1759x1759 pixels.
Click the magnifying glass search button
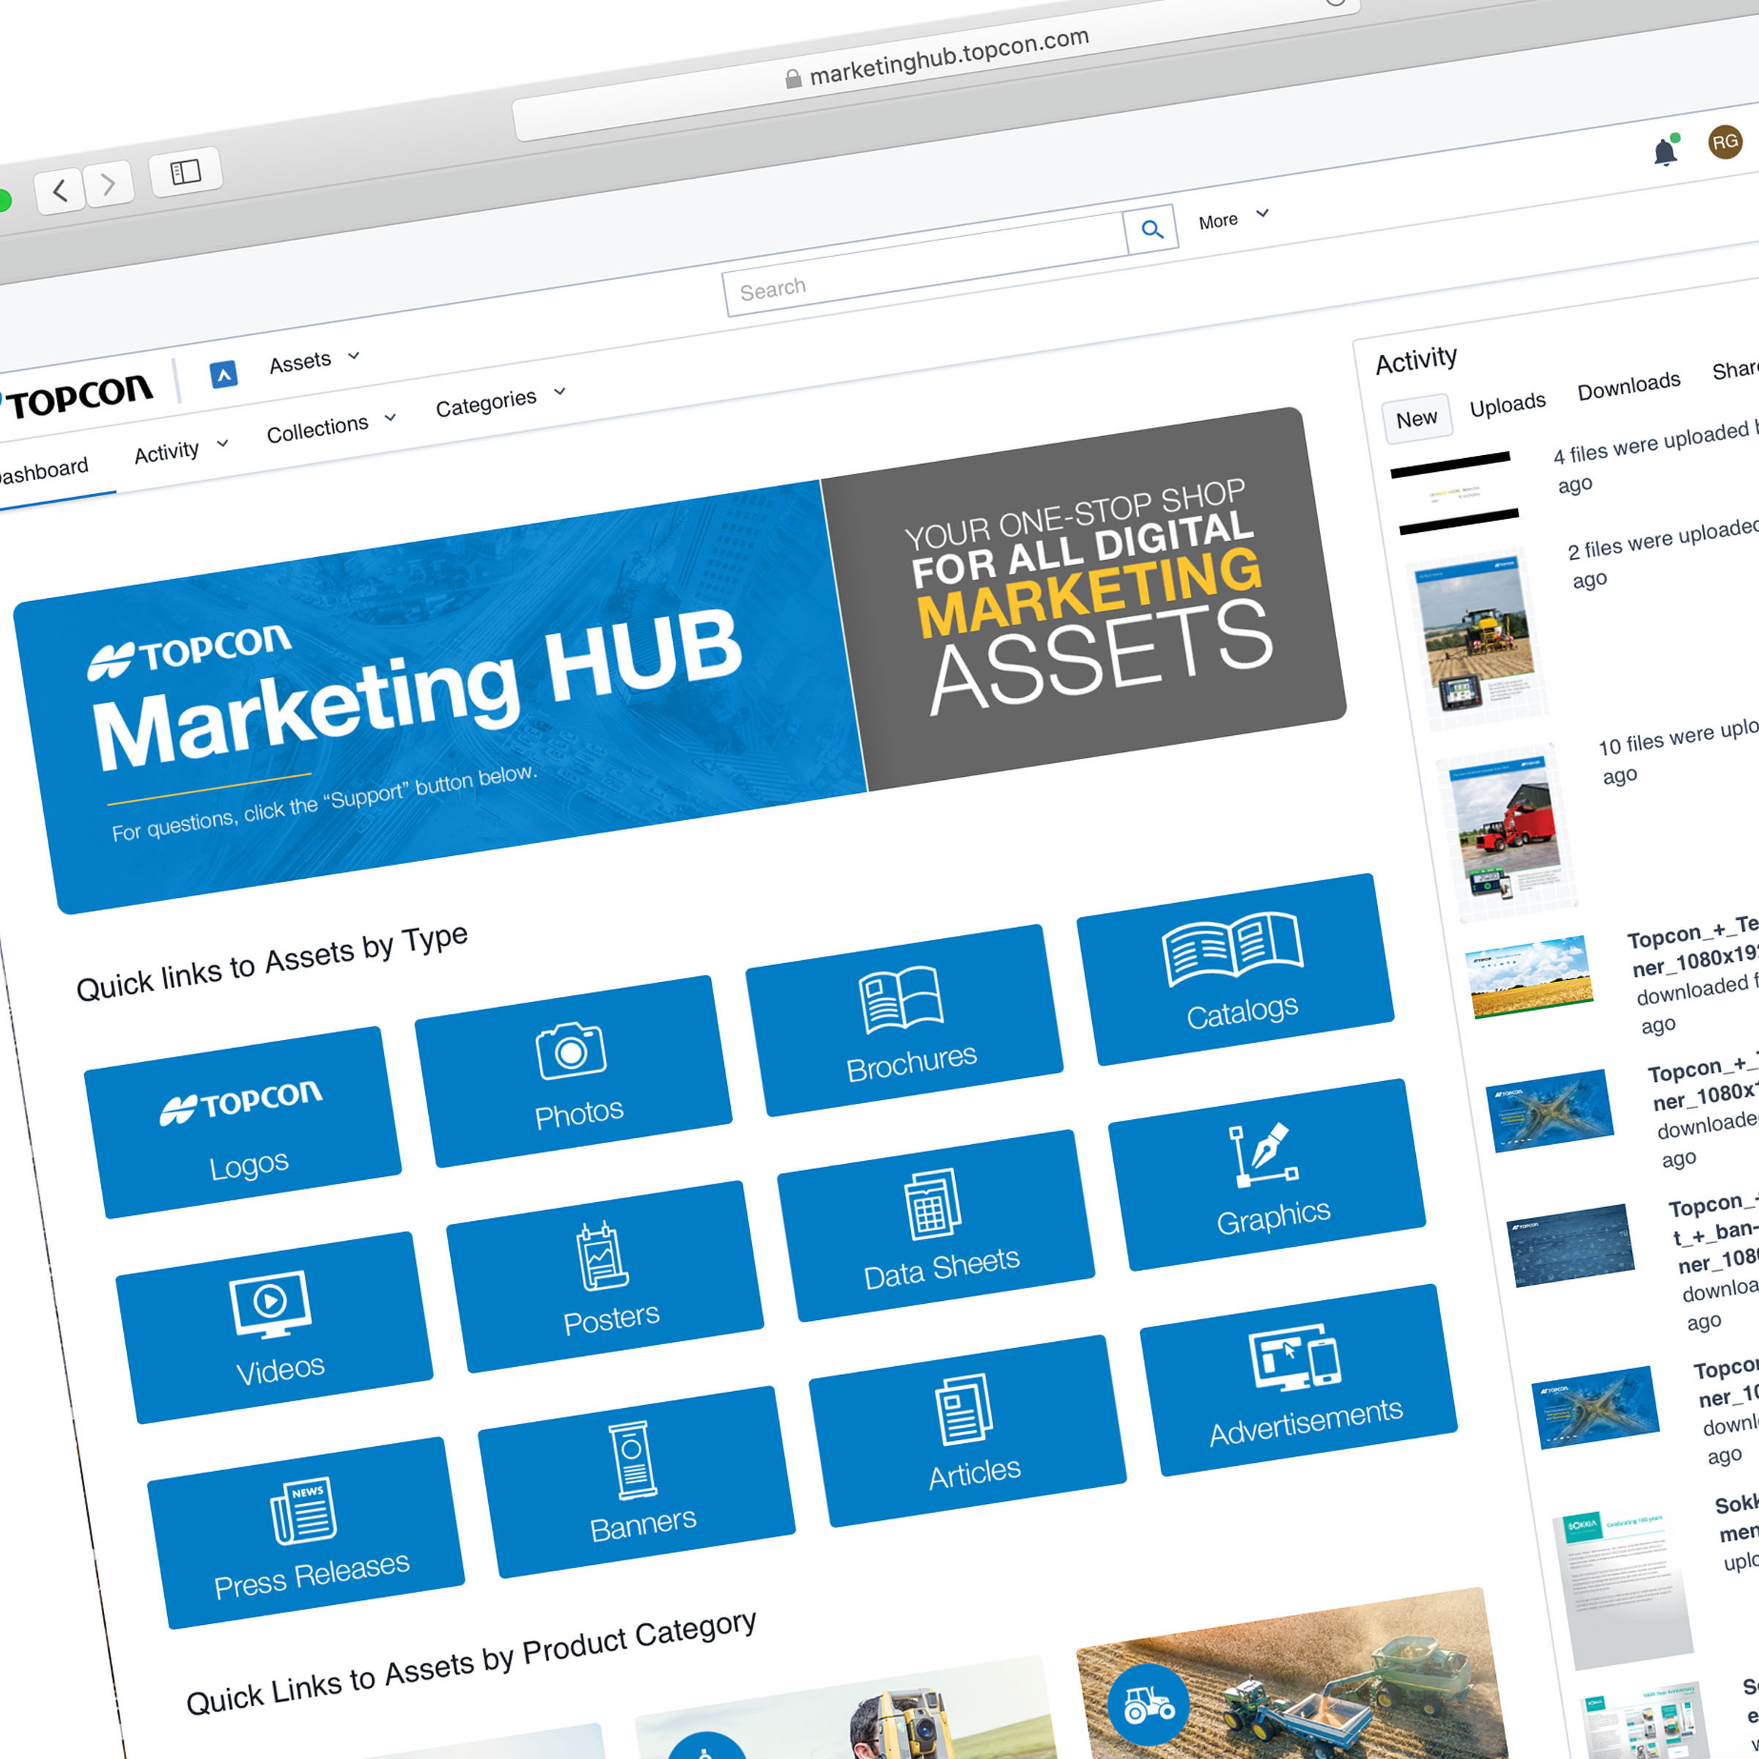pyautogui.click(x=1151, y=229)
